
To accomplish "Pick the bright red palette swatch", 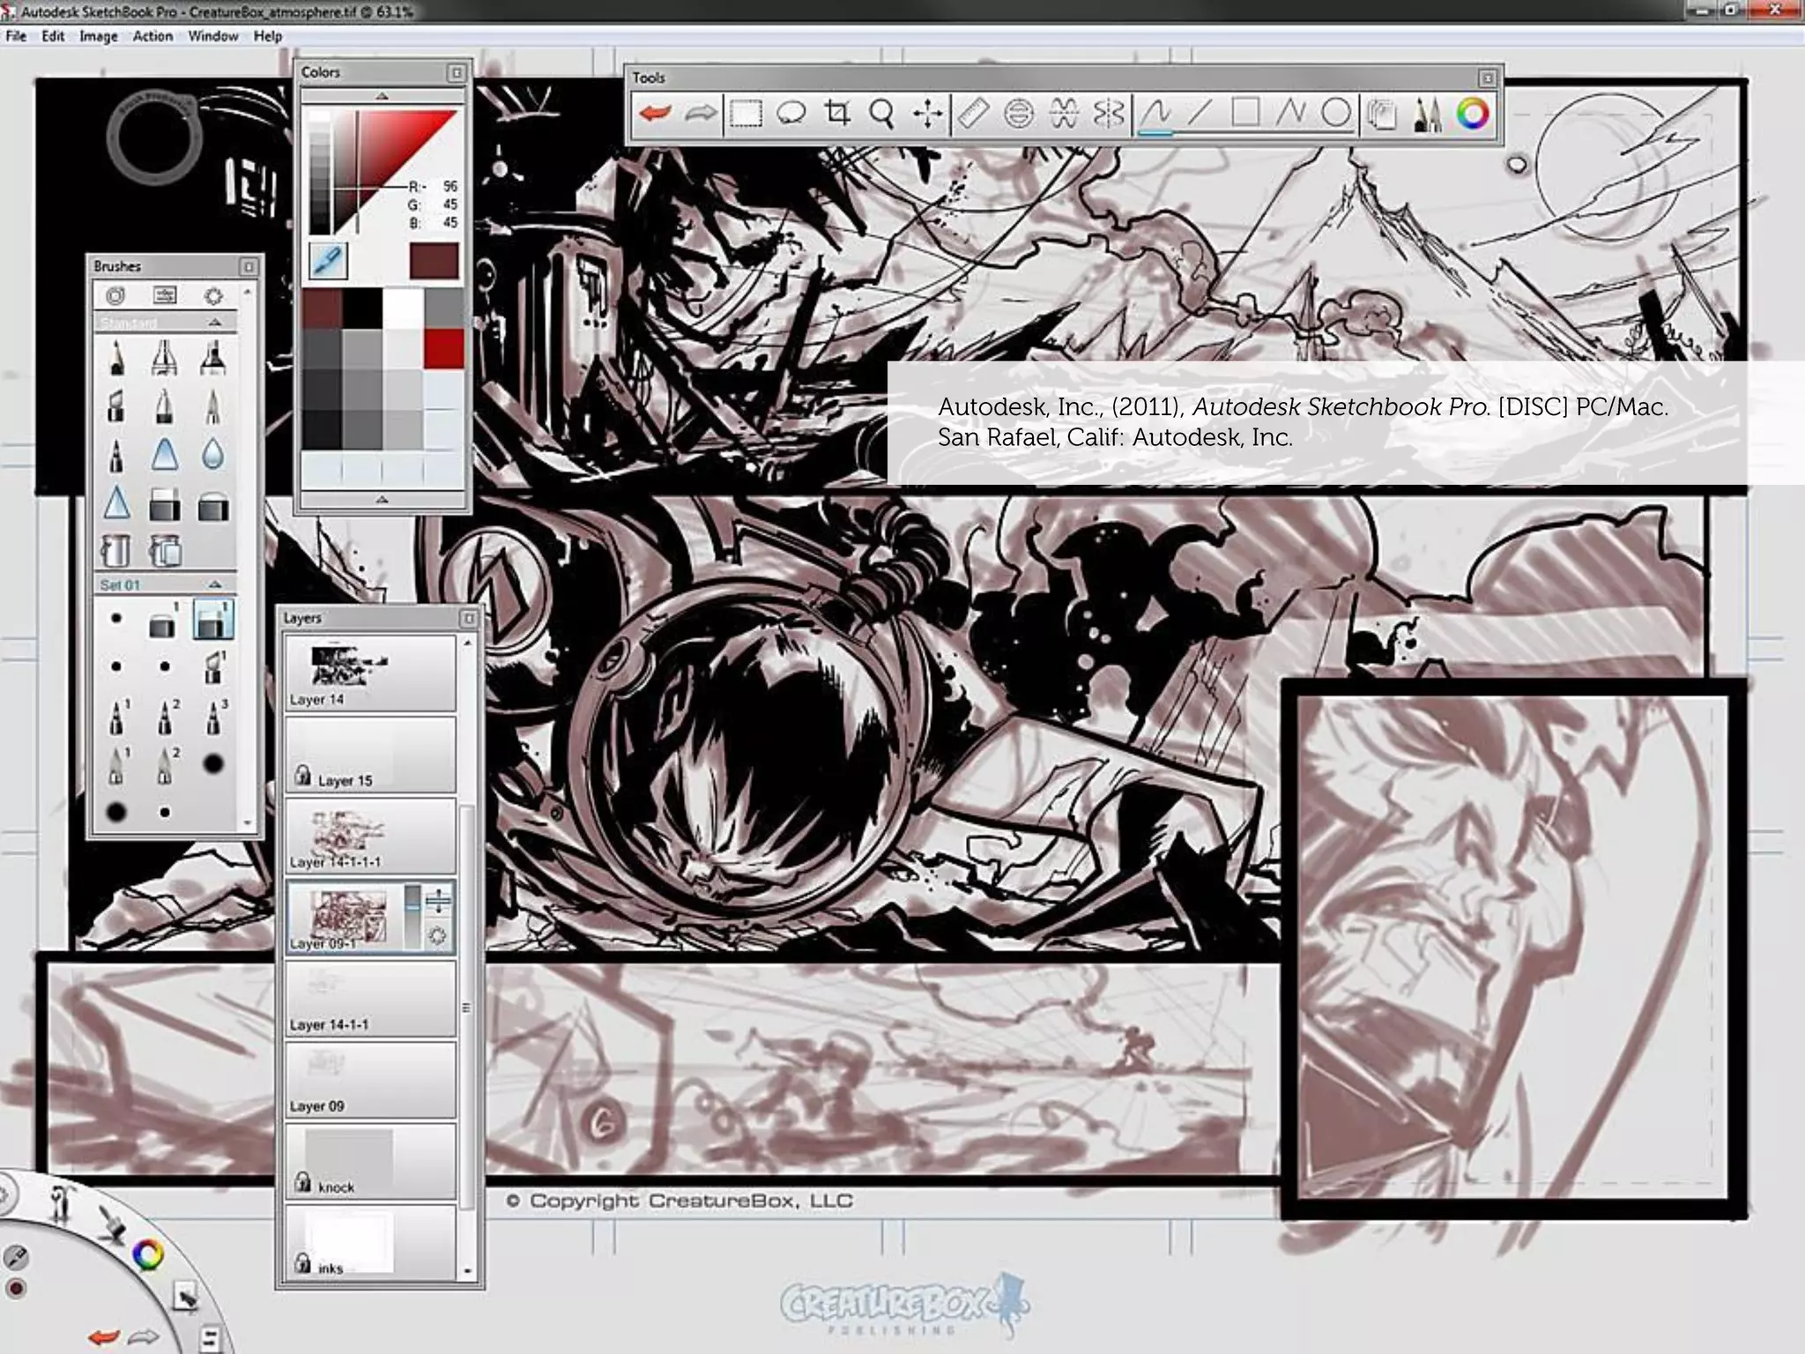I will click(x=443, y=348).
